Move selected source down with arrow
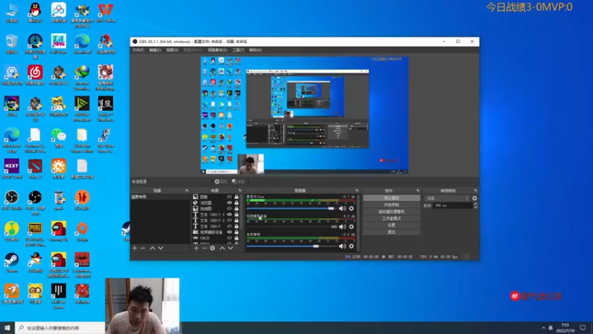593x334 pixels. click(231, 248)
